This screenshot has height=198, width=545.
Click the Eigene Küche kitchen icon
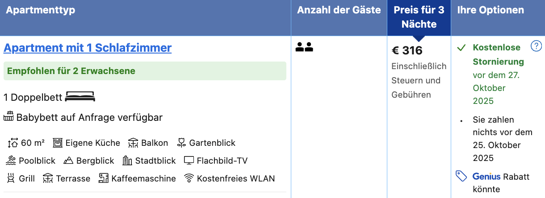[x=57, y=143]
